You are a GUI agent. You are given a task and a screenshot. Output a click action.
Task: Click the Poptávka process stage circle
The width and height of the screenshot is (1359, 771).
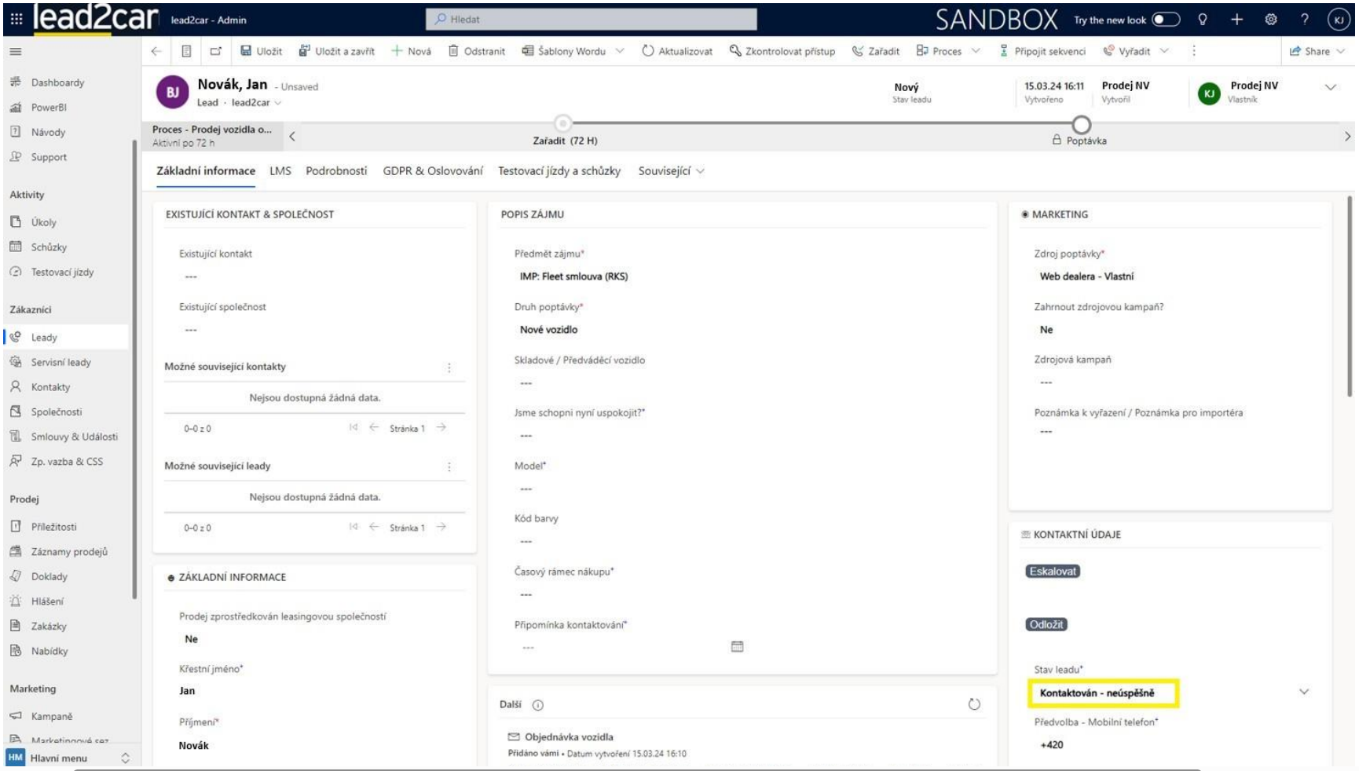[1081, 125]
